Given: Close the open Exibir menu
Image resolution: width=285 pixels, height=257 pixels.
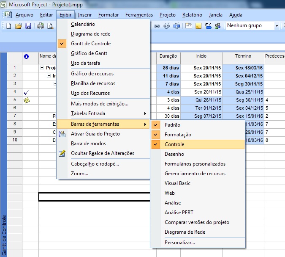Looking at the screenshot, I should coord(65,15).
